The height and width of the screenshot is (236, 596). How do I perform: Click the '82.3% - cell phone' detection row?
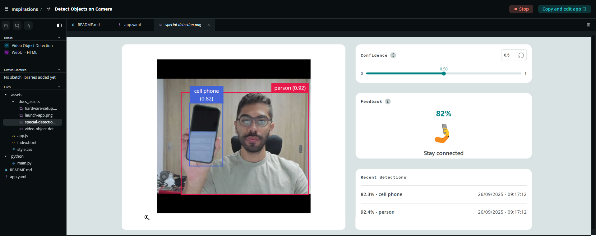(x=443, y=194)
